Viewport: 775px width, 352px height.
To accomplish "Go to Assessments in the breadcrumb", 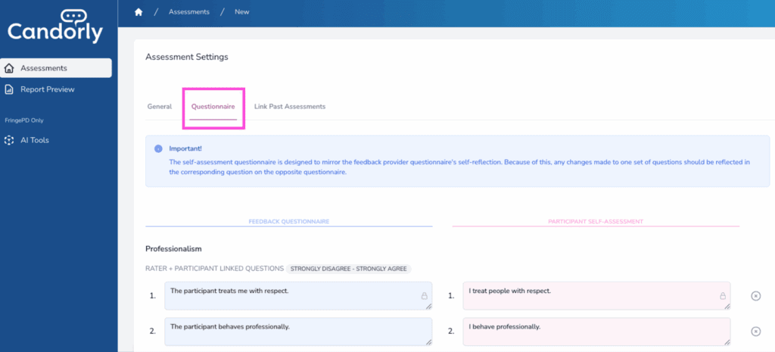I will 189,12.
